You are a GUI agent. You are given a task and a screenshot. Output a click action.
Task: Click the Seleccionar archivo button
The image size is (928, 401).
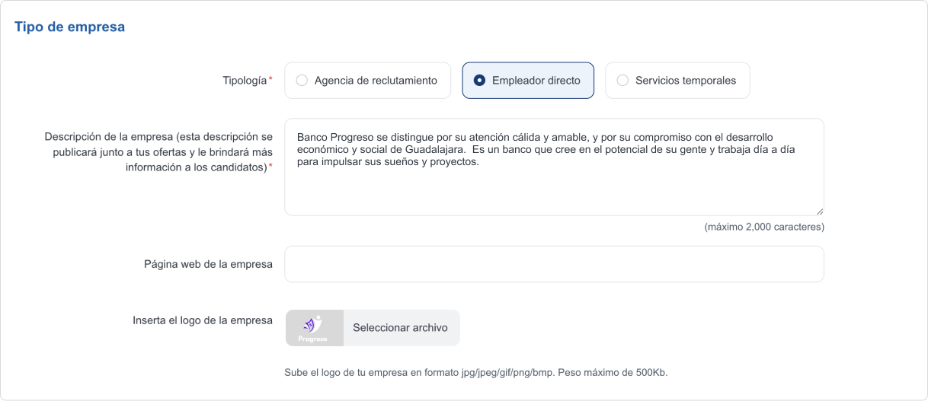[x=401, y=328]
